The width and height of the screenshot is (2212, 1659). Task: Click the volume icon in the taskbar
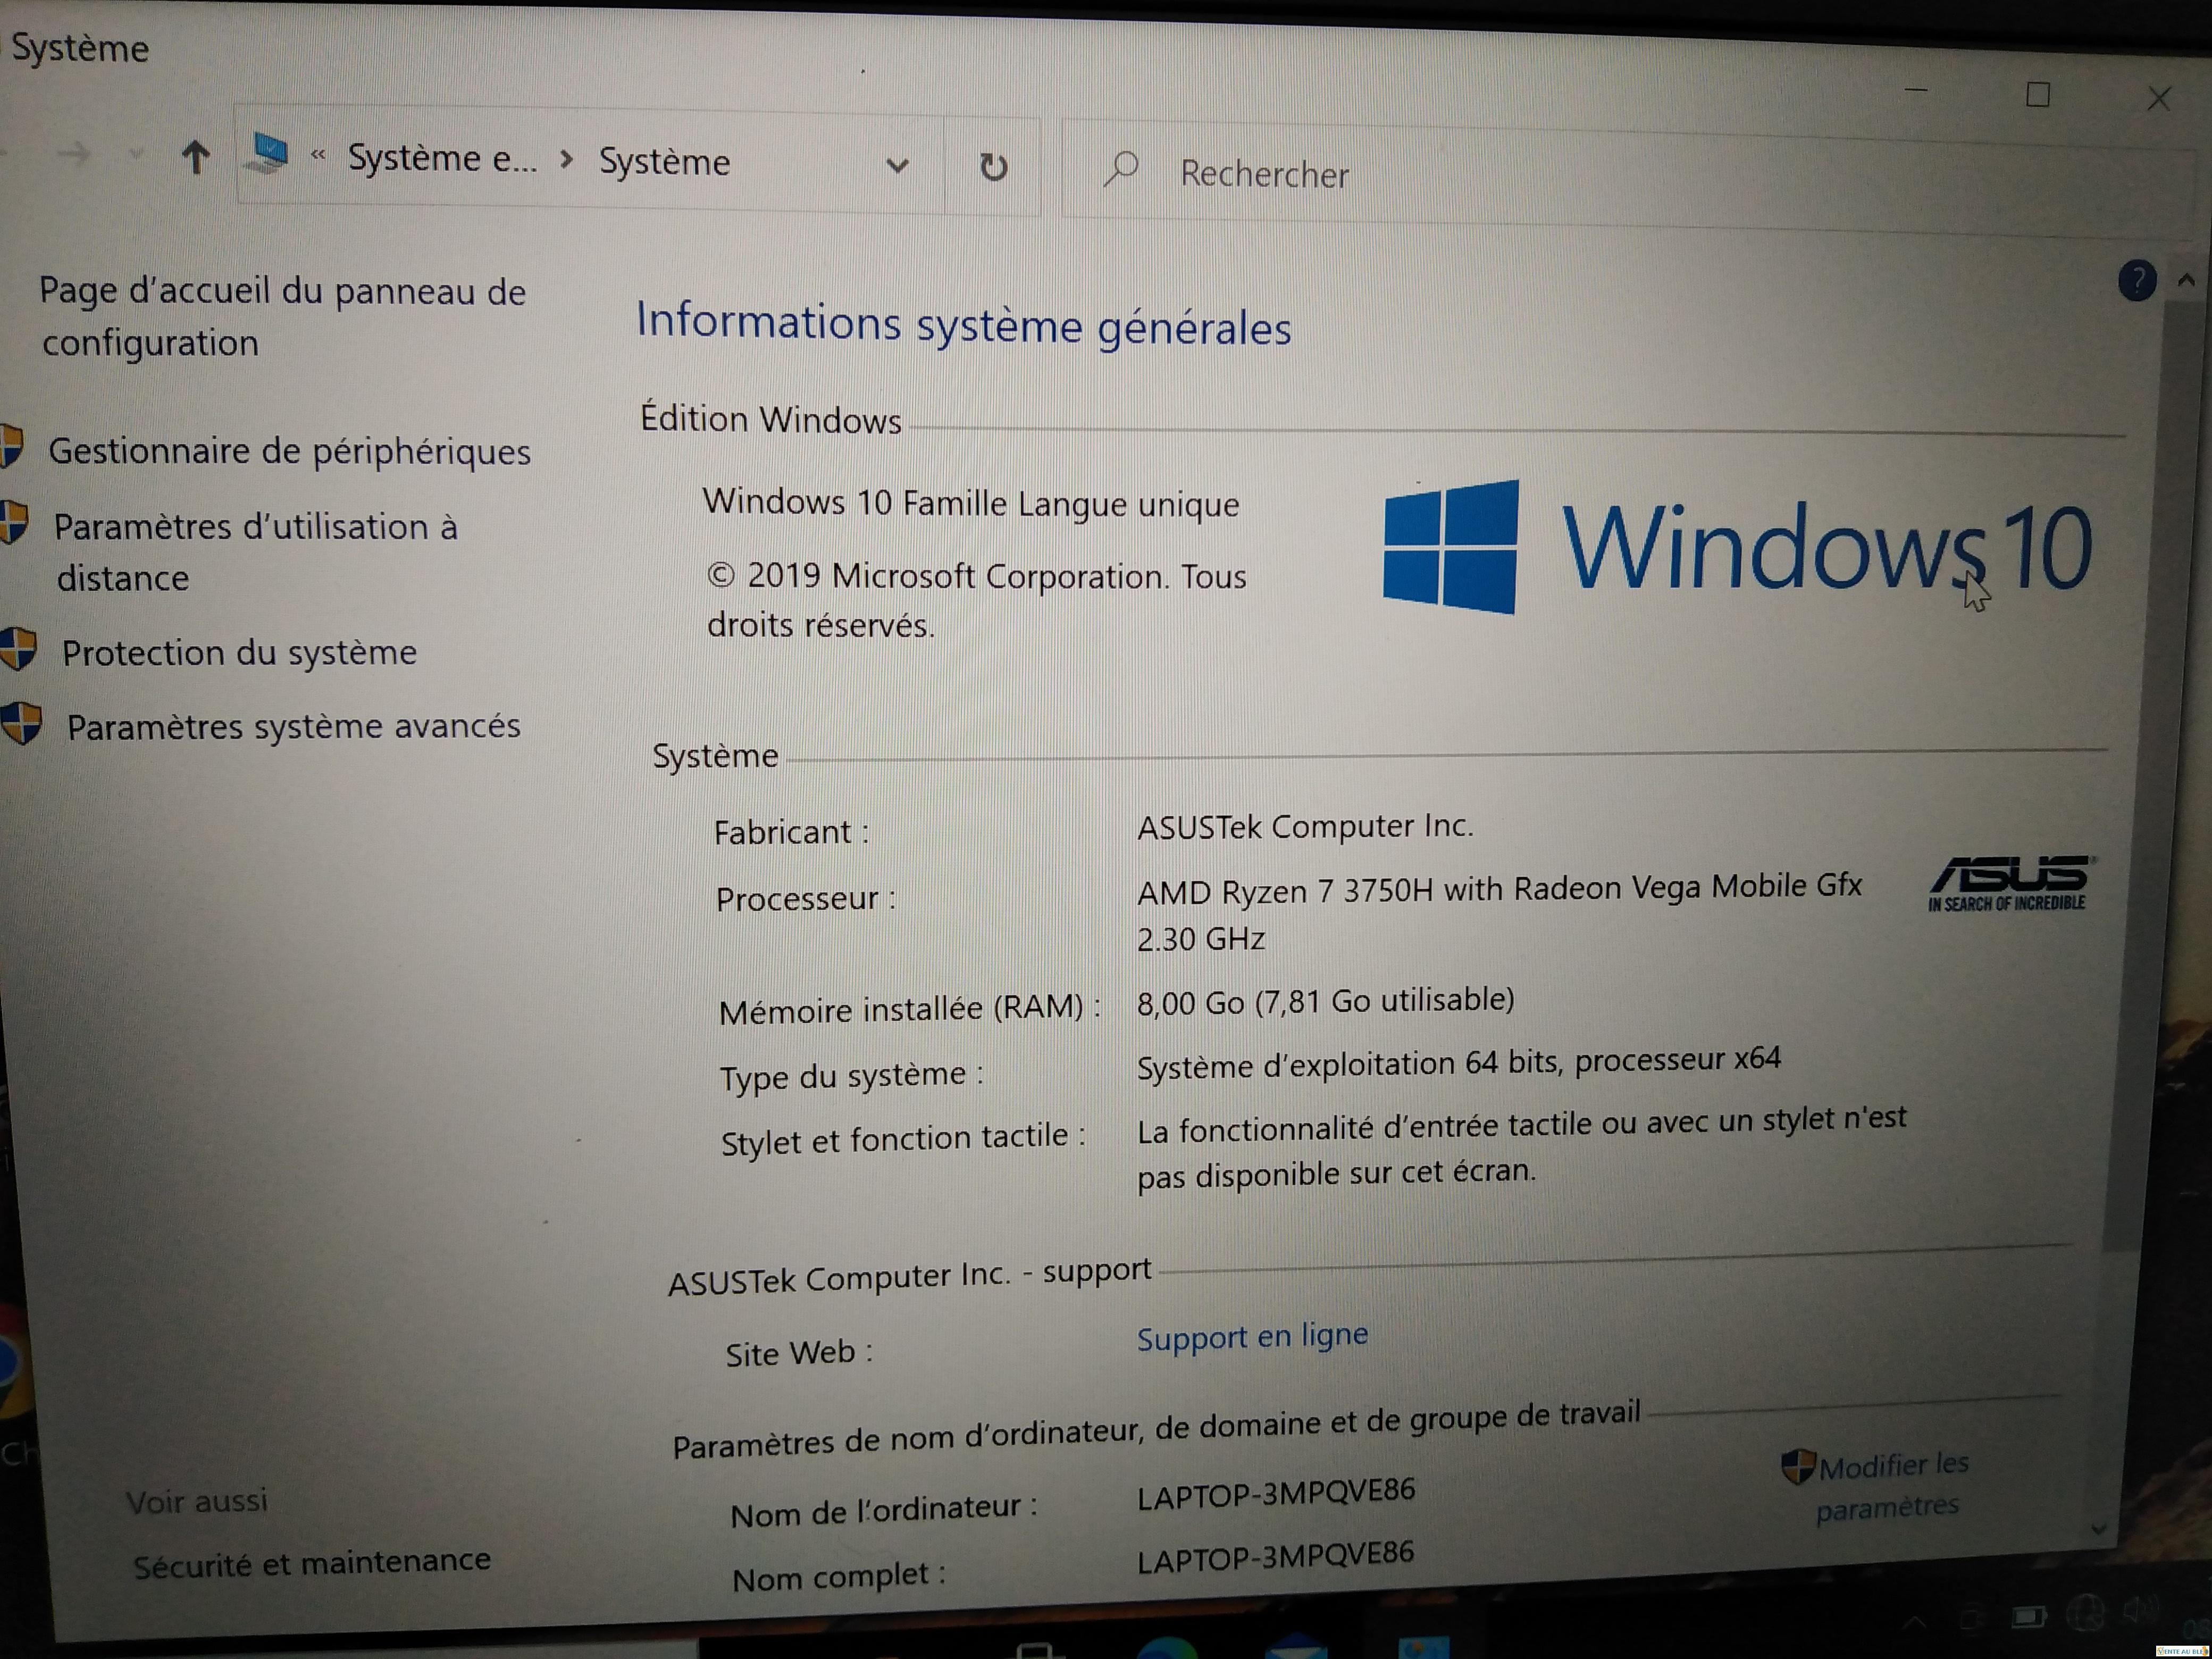tap(2139, 1609)
